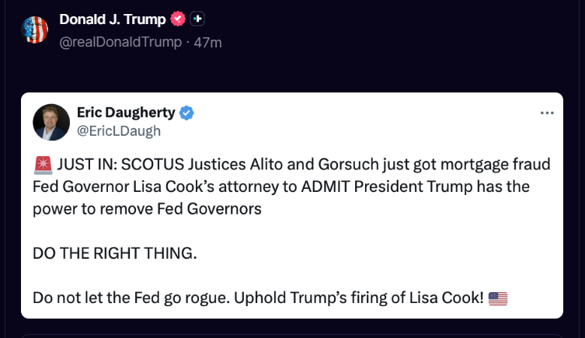Click the Donald J. Trump display name
The width and height of the screenshot is (585, 338).
pyautogui.click(x=113, y=18)
